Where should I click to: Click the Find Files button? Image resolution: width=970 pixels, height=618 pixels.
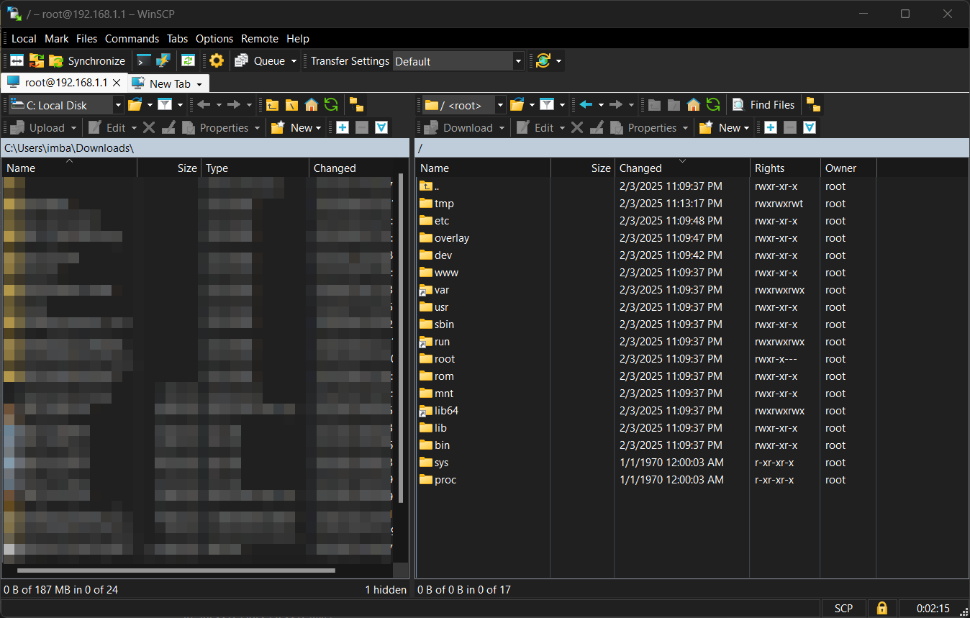pyautogui.click(x=763, y=105)
